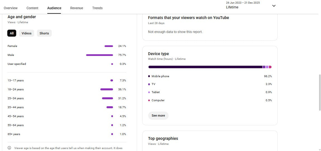Toggle the Shorts filter chip

[x=44, y=33]
